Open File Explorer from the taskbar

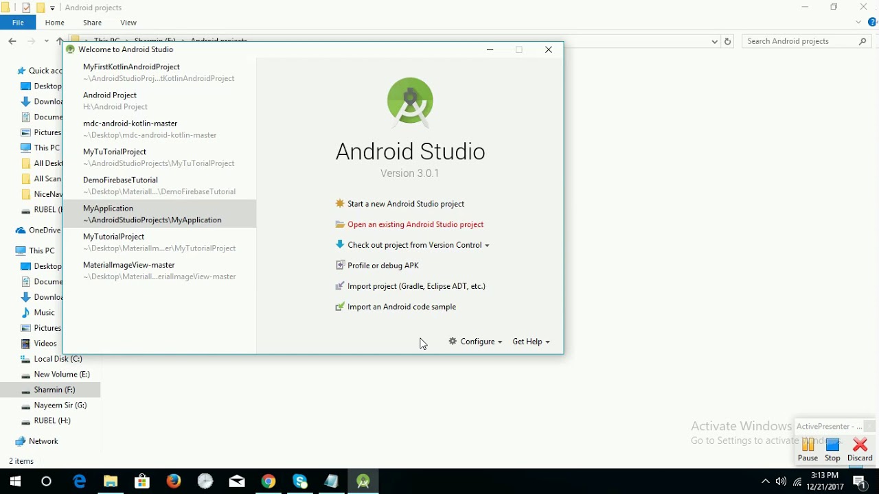point(111,482)
